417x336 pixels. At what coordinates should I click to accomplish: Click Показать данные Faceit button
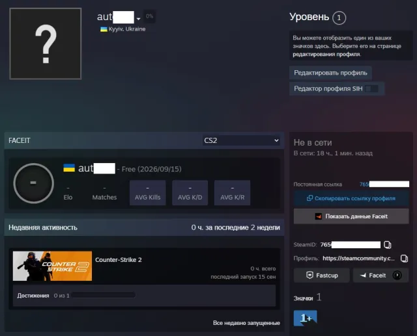pos(351,216)
